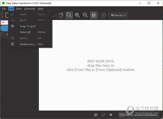163x119 pixels.
Task: Open the How Do I? dropdown
Action: (x=119, y=15)
